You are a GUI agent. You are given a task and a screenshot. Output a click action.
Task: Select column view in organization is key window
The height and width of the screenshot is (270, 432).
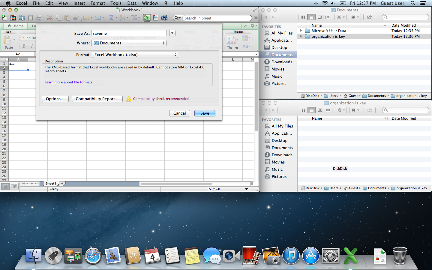(x=320, y=110)
